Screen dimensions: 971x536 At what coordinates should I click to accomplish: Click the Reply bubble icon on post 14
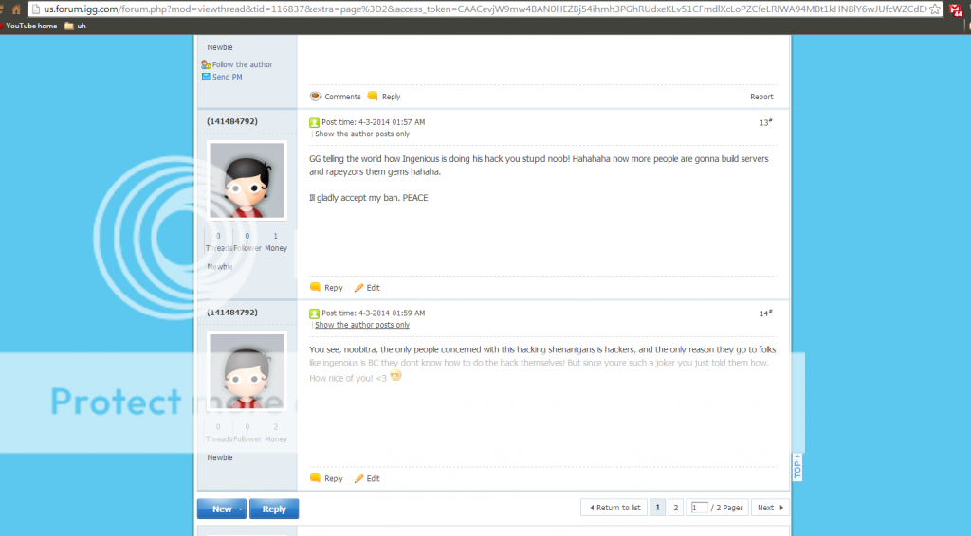316,479
